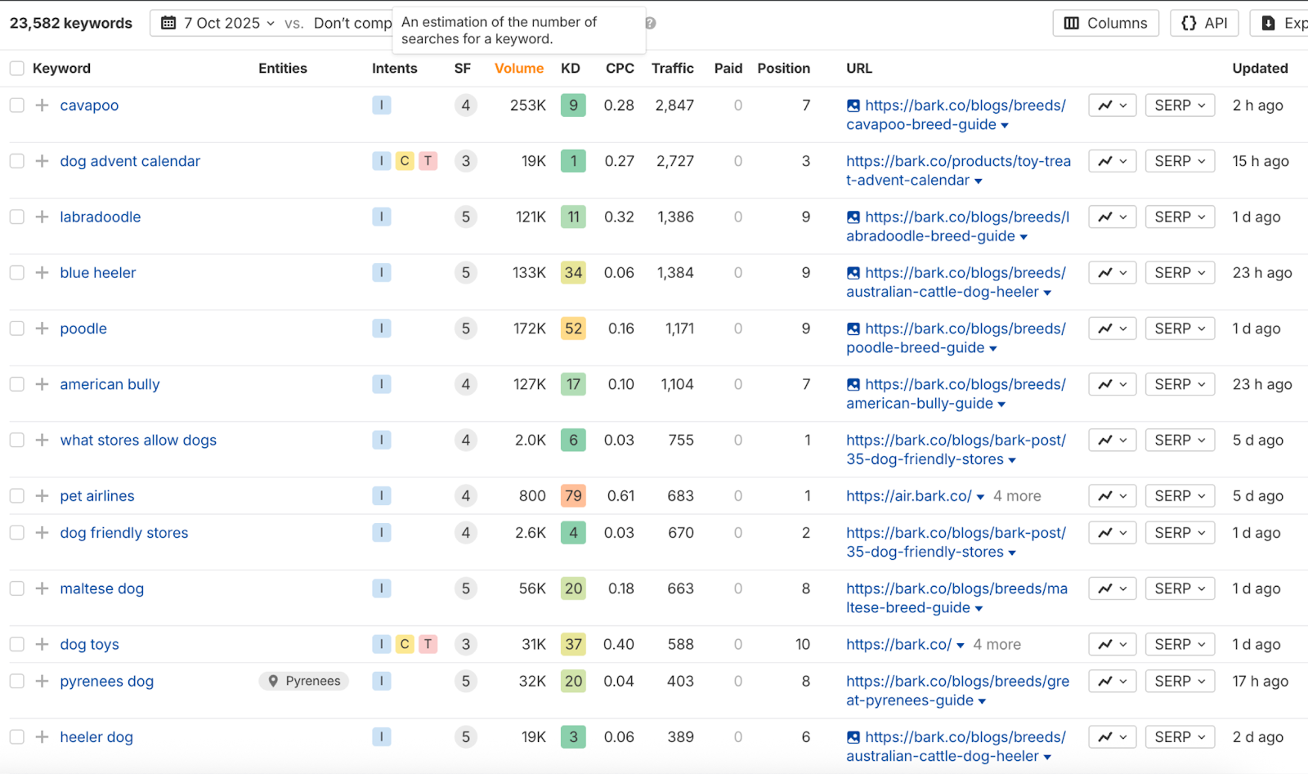Click the plus icon beside cavapoo keyword
Image resolution: width=1308 pixels, height=774 pixels.
(42, 105)
